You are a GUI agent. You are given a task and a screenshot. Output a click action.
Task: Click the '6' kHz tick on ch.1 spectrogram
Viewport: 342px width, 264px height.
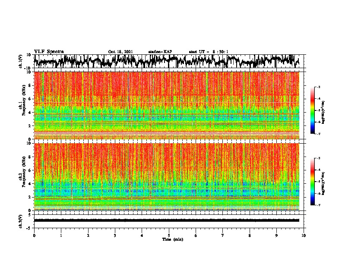pos(30,99)
